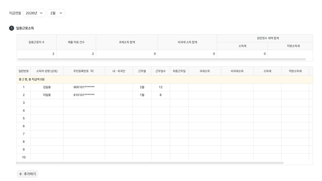Click the 근무월 column header
This screenshot has width=322, height=181.
click(x=142, y=71)
